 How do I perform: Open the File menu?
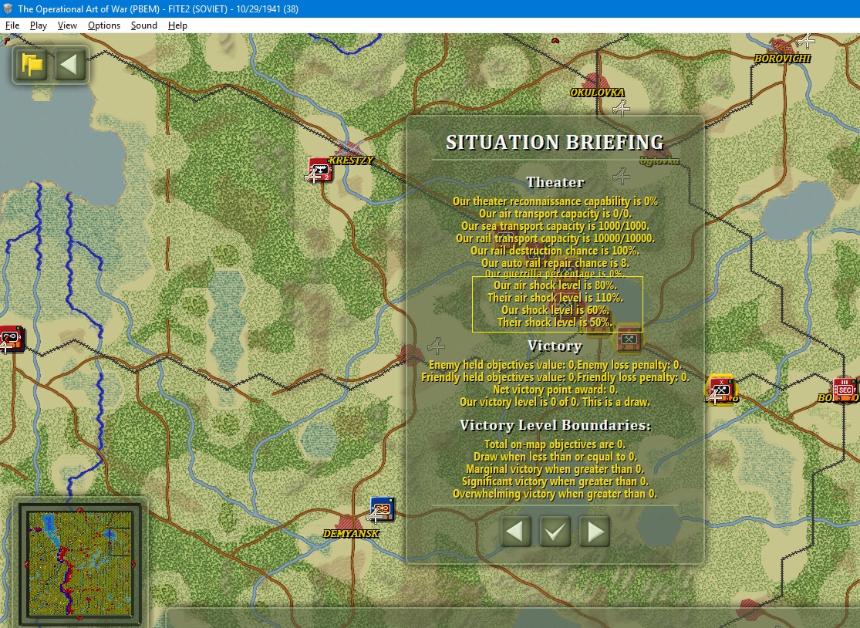point(12,25)
